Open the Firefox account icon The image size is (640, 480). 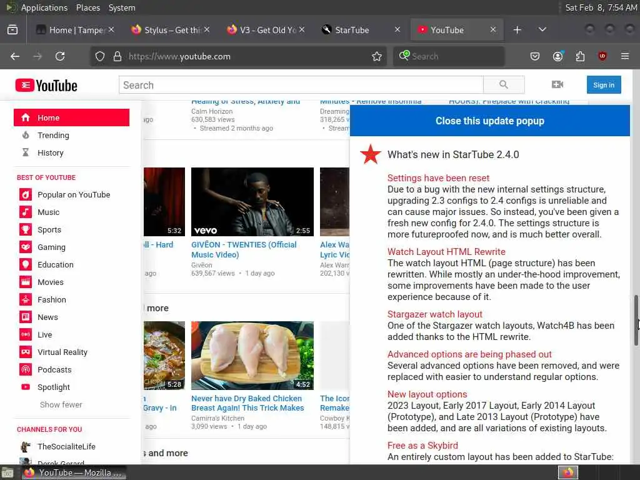pos(557,56)
